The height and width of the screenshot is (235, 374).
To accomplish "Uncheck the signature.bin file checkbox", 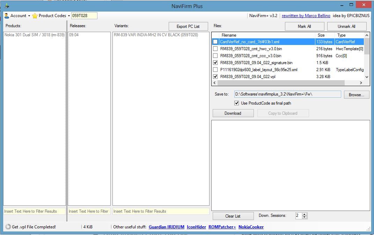I will (215, 63).
